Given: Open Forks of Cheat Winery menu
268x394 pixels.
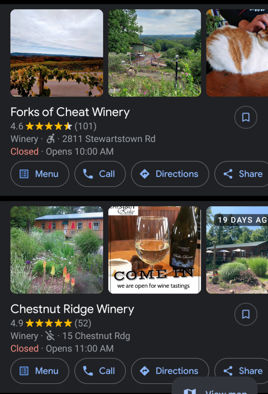Looking at the screenshot, I should tap(40, 174).
